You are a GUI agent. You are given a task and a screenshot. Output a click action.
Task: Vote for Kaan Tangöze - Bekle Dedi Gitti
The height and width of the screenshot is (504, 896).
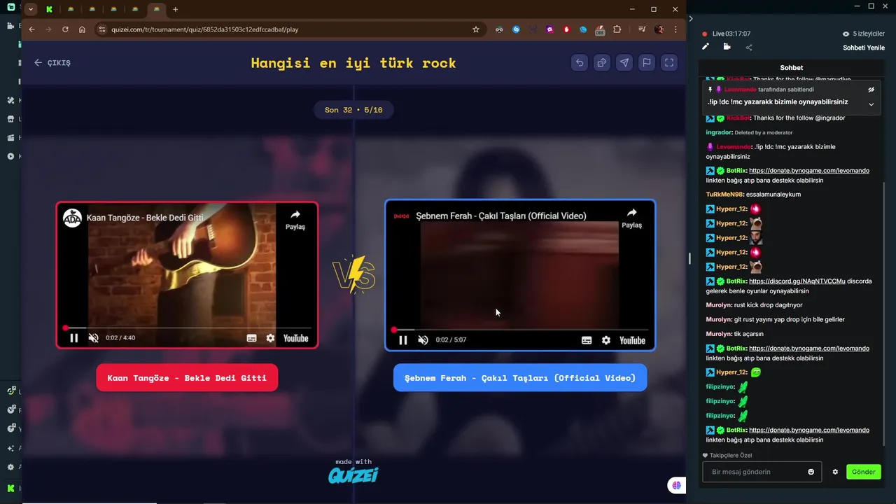187,378
